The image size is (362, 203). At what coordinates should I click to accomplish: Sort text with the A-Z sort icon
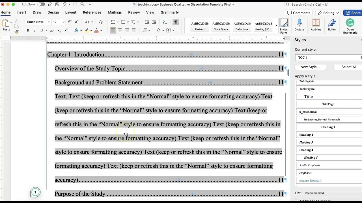pyautogui.click(x=165, y=22)
